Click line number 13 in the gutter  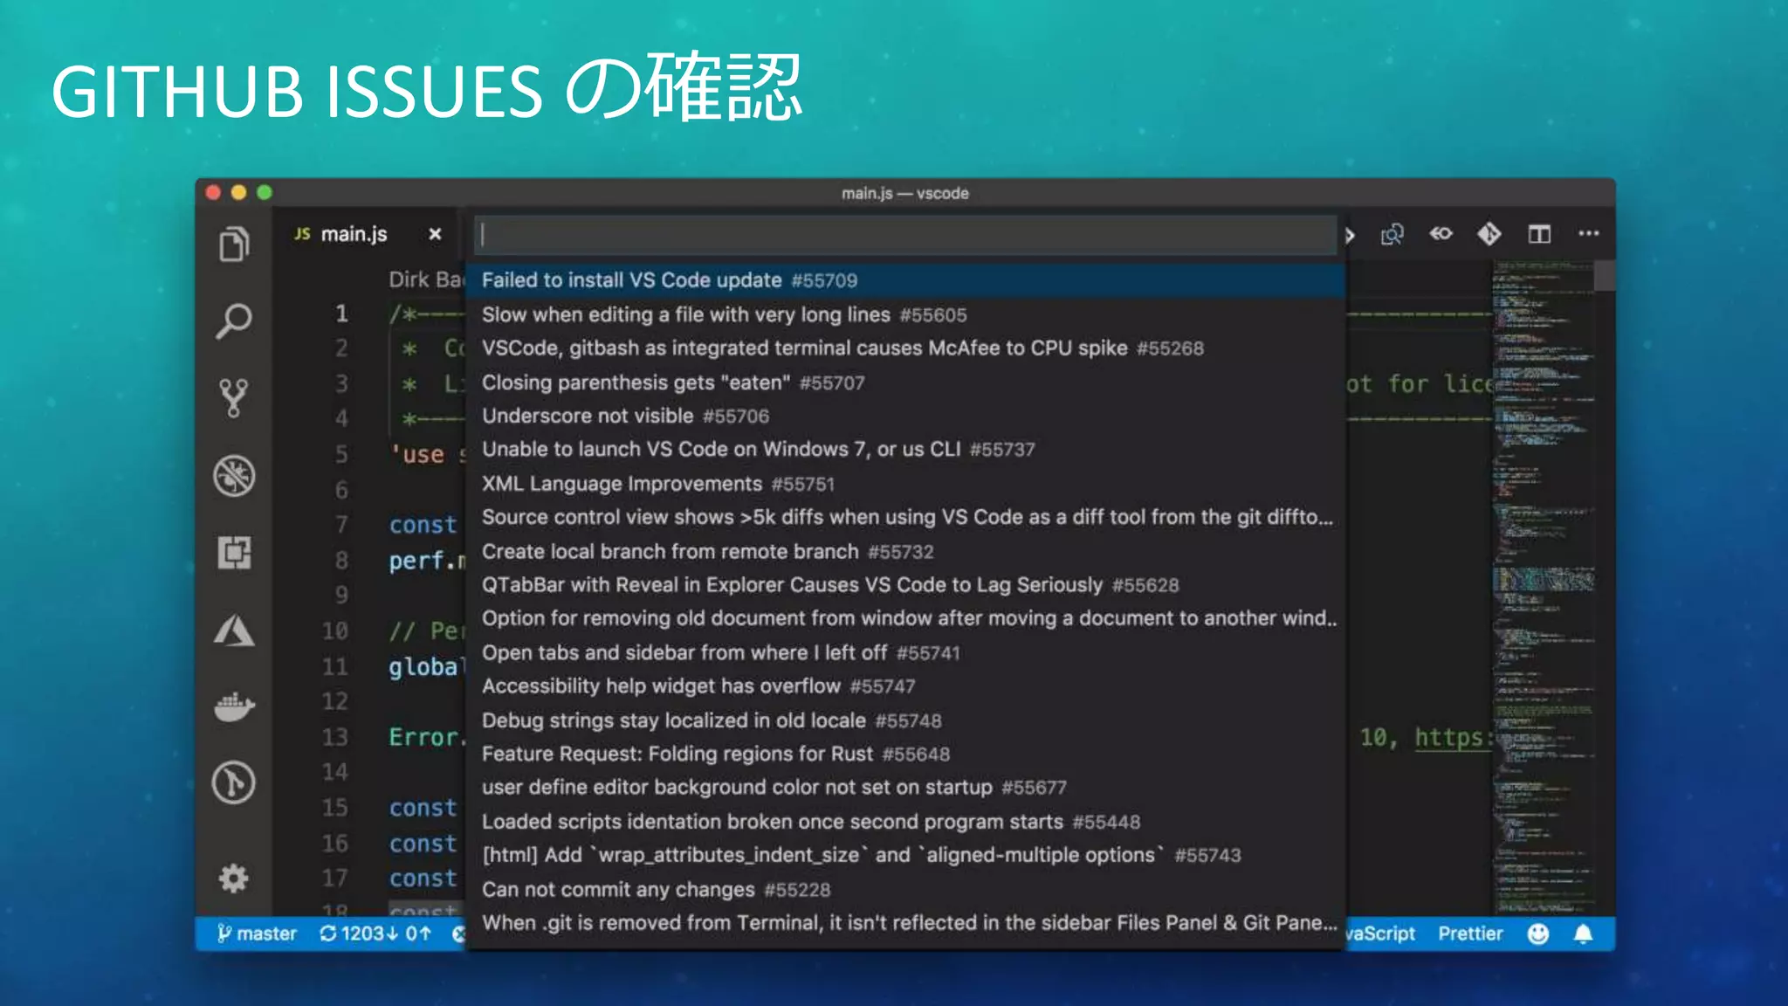click(335, 737)
